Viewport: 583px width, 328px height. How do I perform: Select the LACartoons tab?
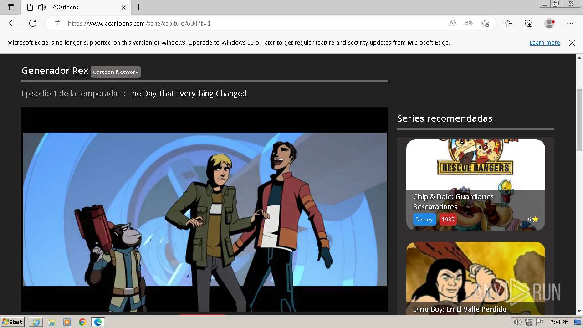coord(76,7)
